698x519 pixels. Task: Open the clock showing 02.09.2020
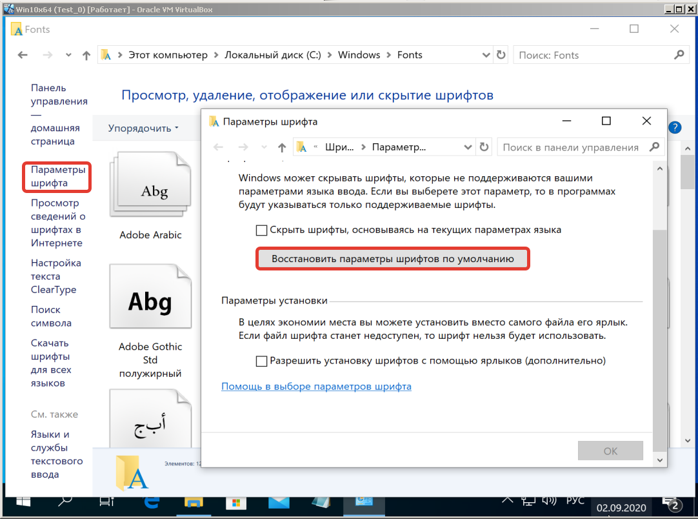pyautogui.click(x=621, y=508)
